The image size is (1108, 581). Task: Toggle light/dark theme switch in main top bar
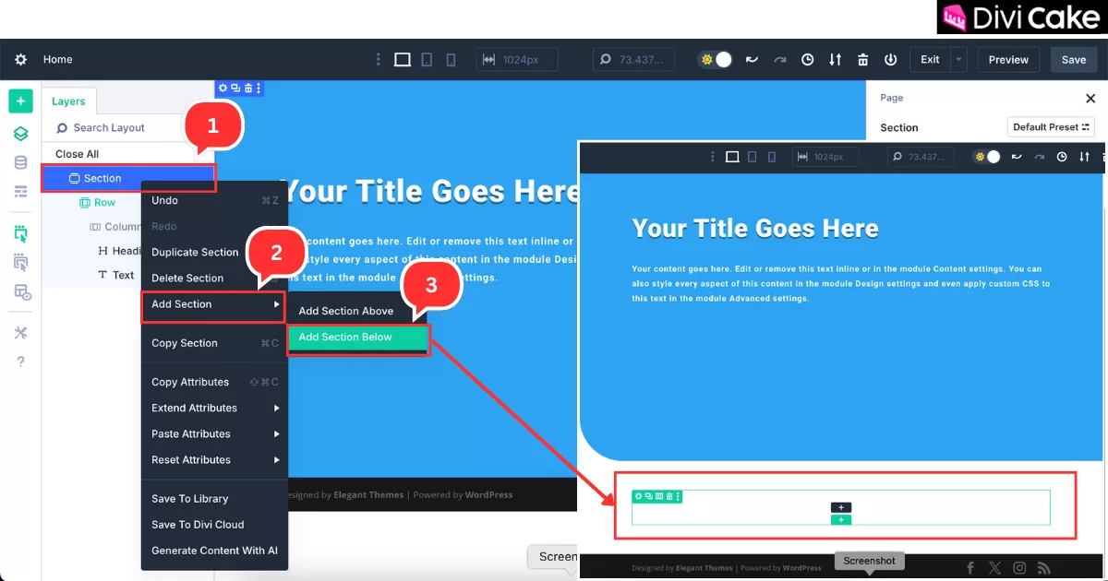[716, 59]
